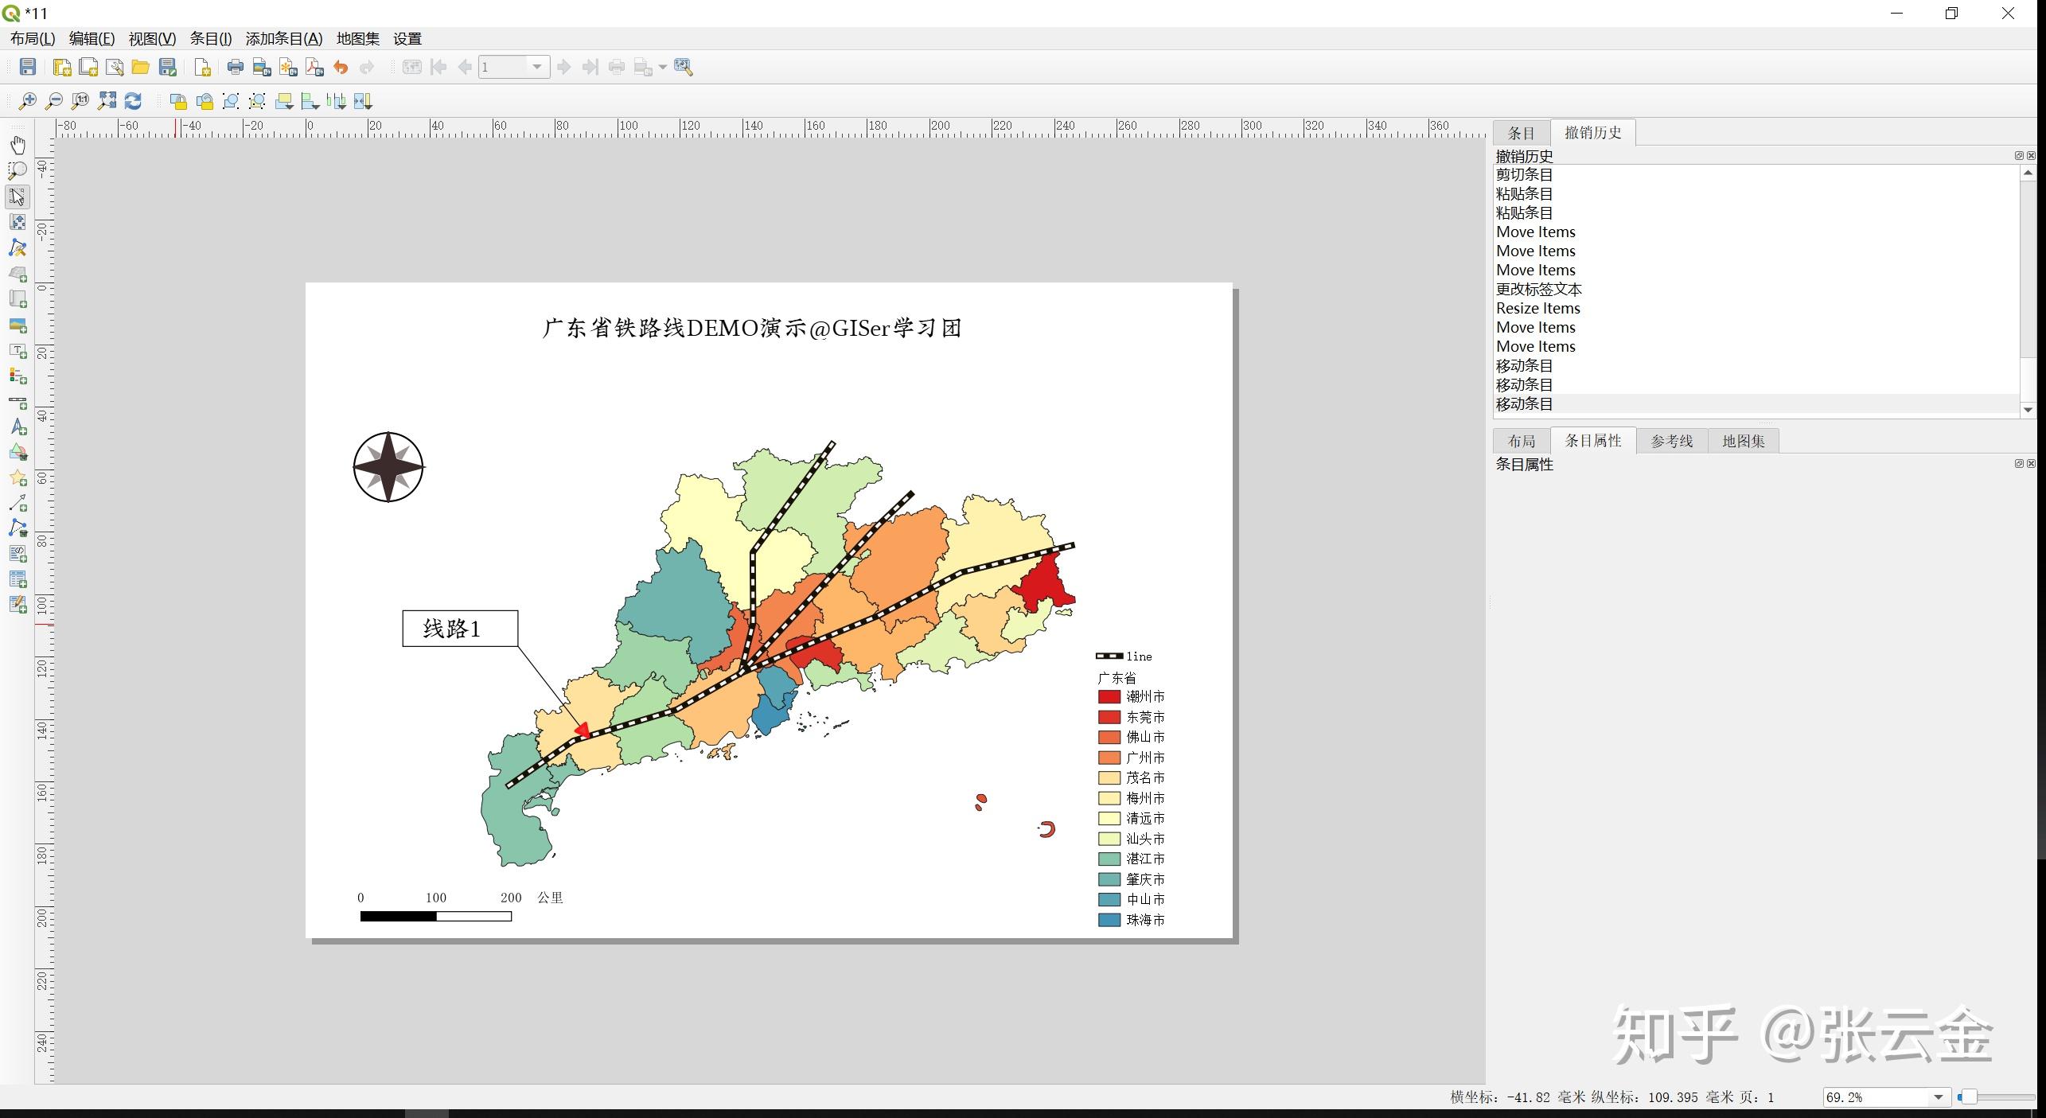Screen dimensions: 2046x1118
Task: Select the Pan layout hand tool
Action: click(x=18, y=144)
